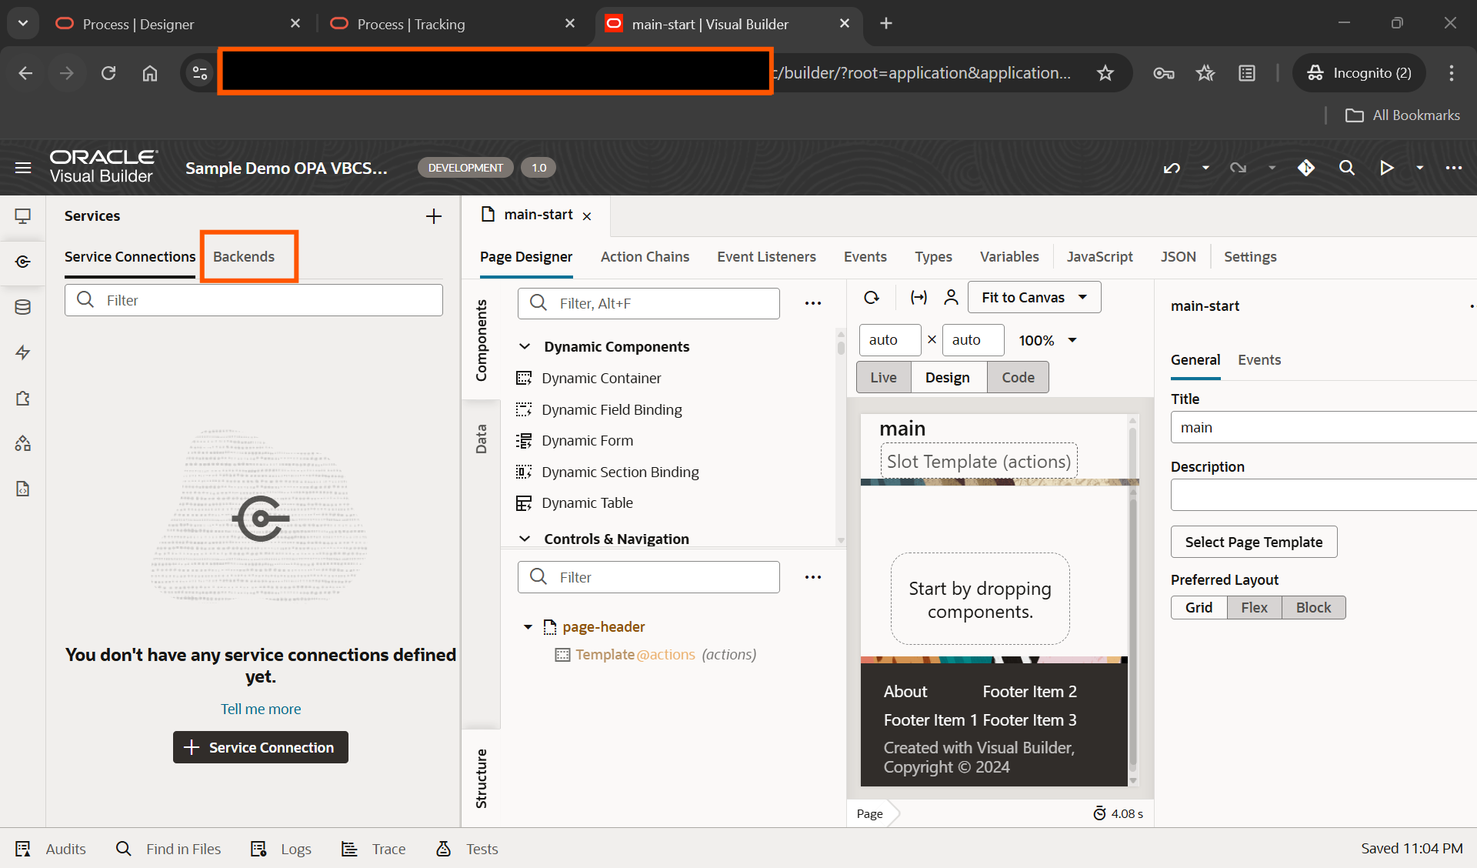Switch canvas to Code mode
This screenshot has height=868, width=1477.
click(1018, 378)
